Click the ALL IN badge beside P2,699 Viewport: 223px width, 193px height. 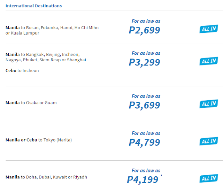click(x=209, y=29)
